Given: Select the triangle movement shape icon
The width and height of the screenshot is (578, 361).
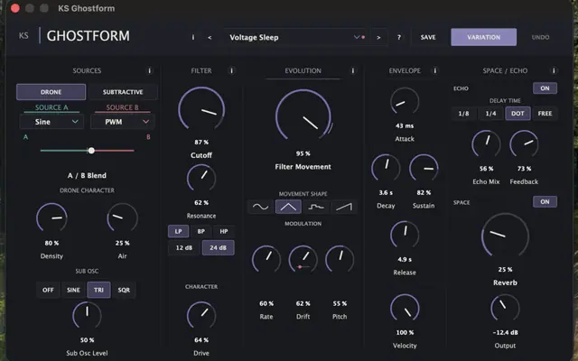Looking at the screenshot, I should tap(288, 207).
